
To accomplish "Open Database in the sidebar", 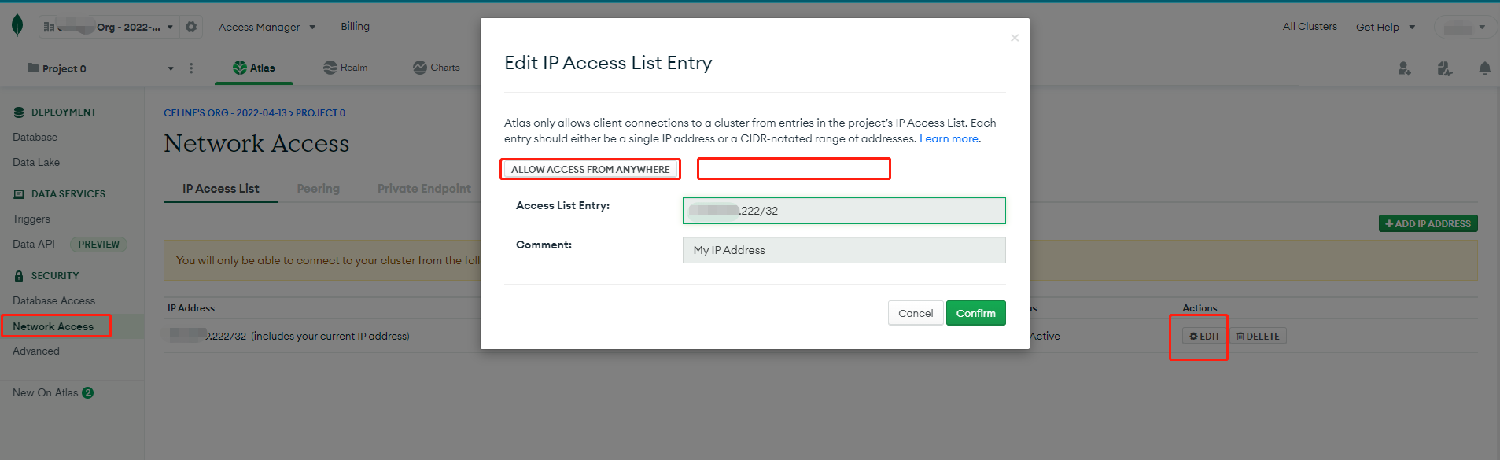I will click(x=35, y=137).
